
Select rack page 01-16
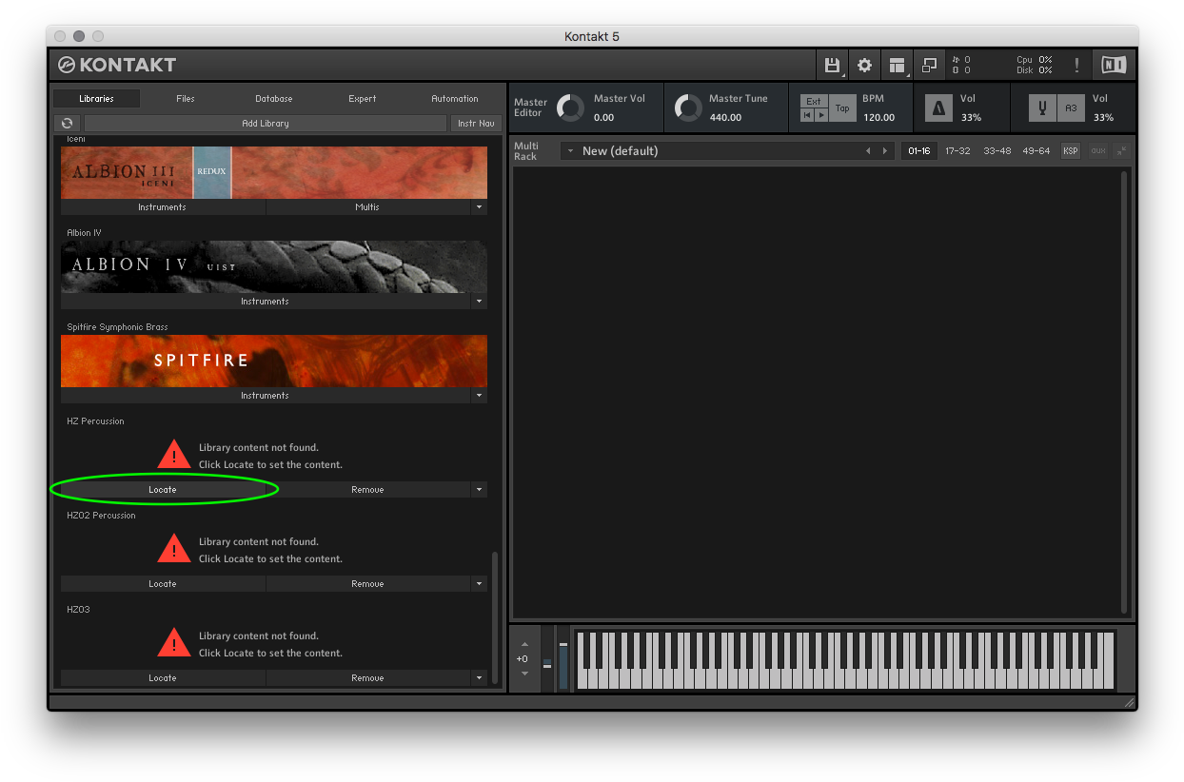[x=919, y=151]
